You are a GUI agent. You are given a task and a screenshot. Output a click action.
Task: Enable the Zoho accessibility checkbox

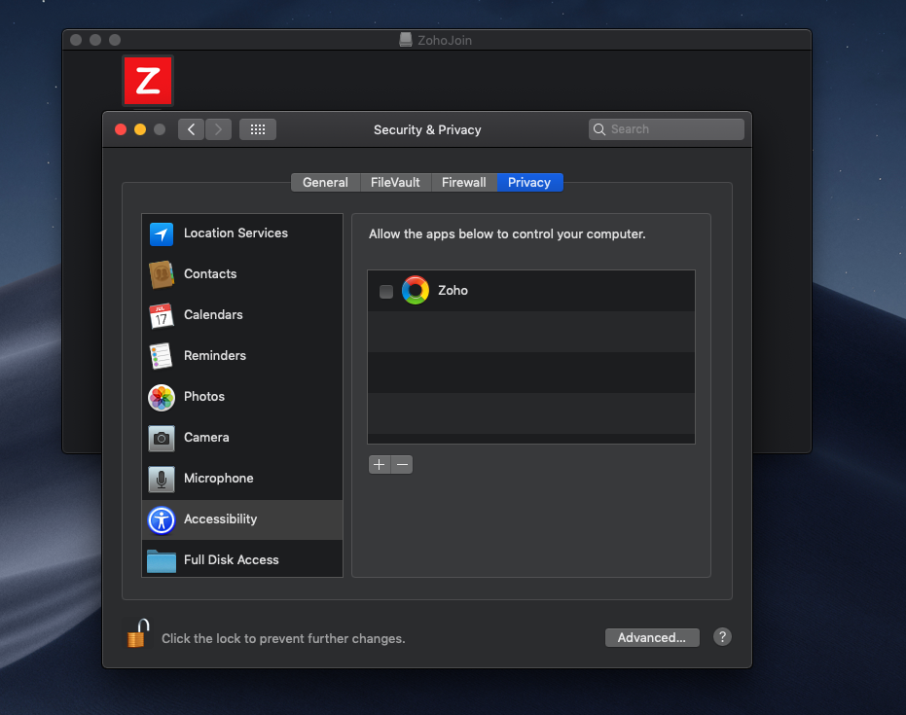(385, 290)
